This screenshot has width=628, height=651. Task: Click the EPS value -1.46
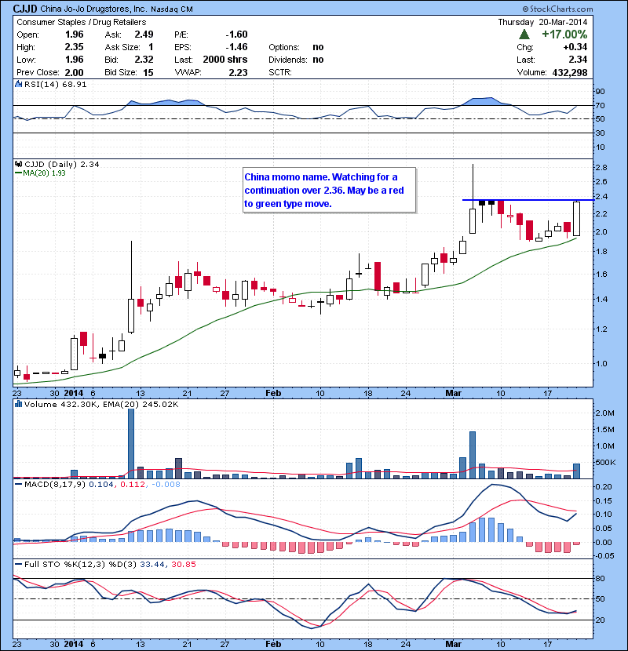(236, 47)
